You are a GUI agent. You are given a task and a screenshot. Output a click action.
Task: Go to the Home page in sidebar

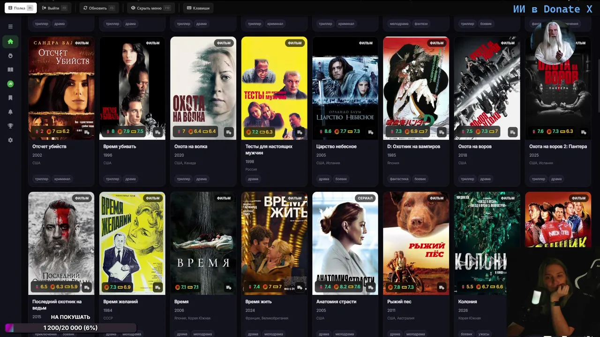10,42
